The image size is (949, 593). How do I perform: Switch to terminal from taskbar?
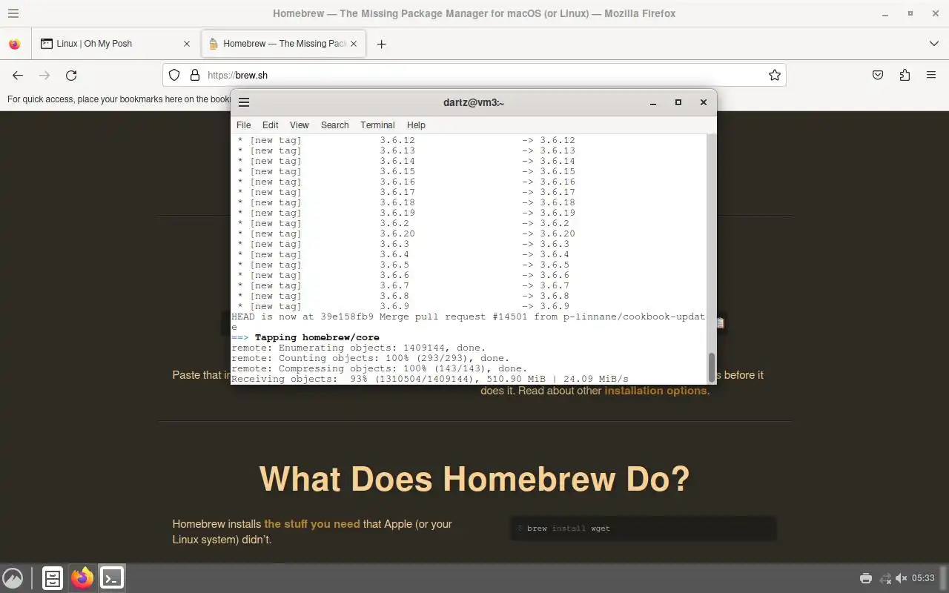coord(112,577)
